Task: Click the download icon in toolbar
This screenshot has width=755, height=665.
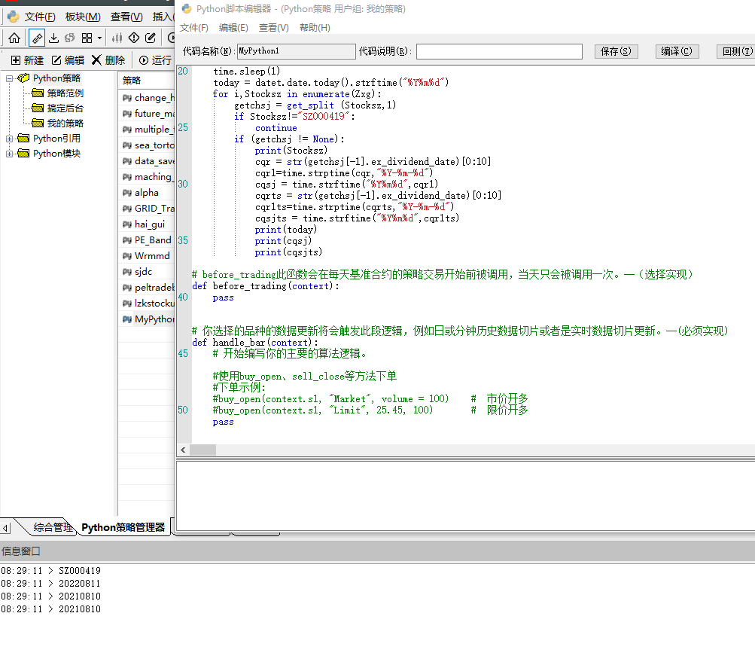Action: 54,38
